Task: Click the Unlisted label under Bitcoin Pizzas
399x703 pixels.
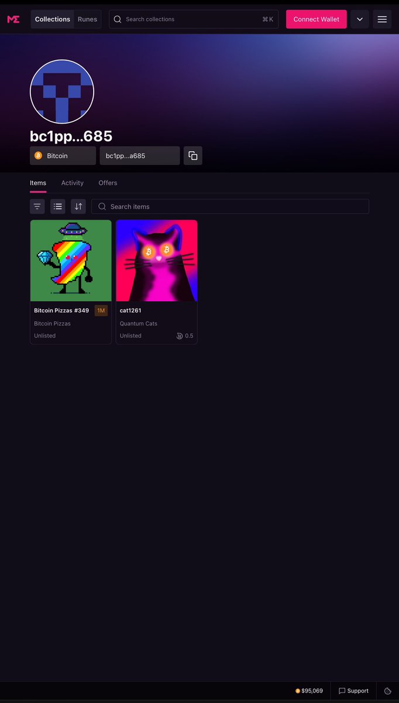Action: point(45,336)
